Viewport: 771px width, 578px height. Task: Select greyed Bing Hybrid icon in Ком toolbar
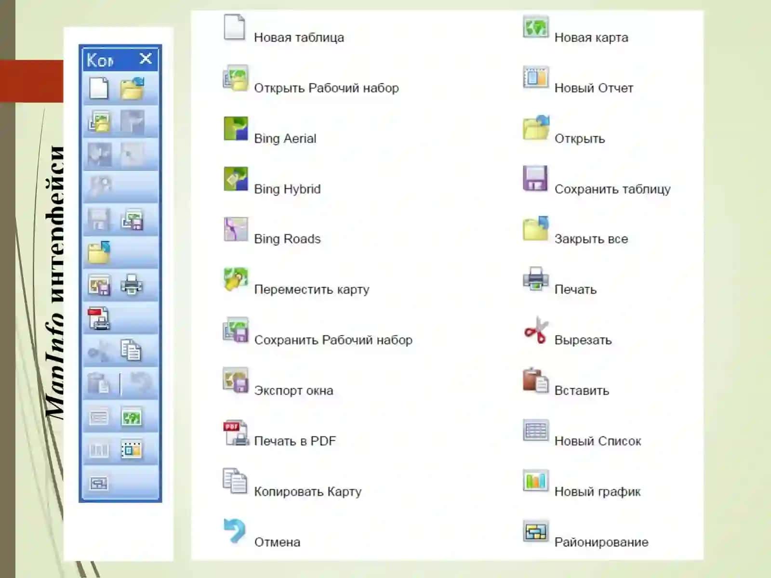99,154
